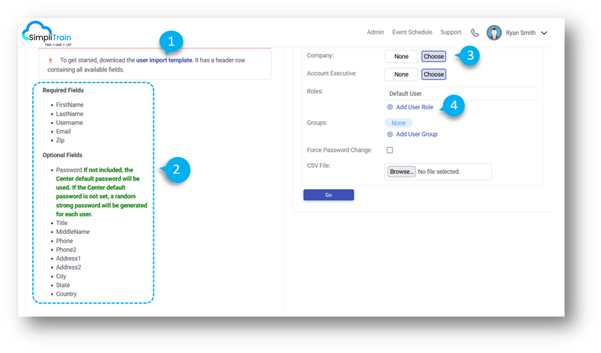Viewport: 601px width, 353px height.
Task: Click the None tag under Groups
Action: point(399,123)
